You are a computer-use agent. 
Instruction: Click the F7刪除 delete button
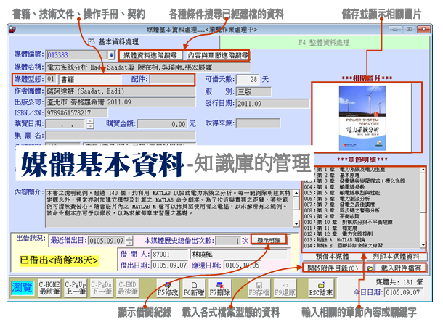(x=220, y=288)
